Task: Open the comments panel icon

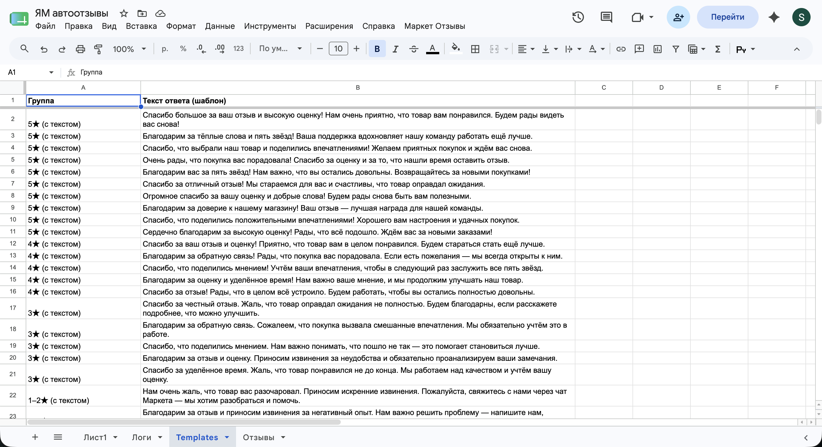Action: tap(606, 17)
